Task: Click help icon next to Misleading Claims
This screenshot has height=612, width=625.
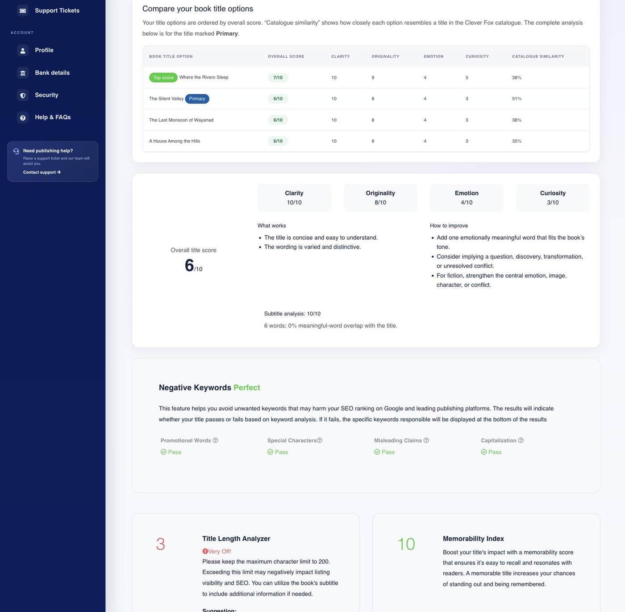Action: (x=426, y=440)
